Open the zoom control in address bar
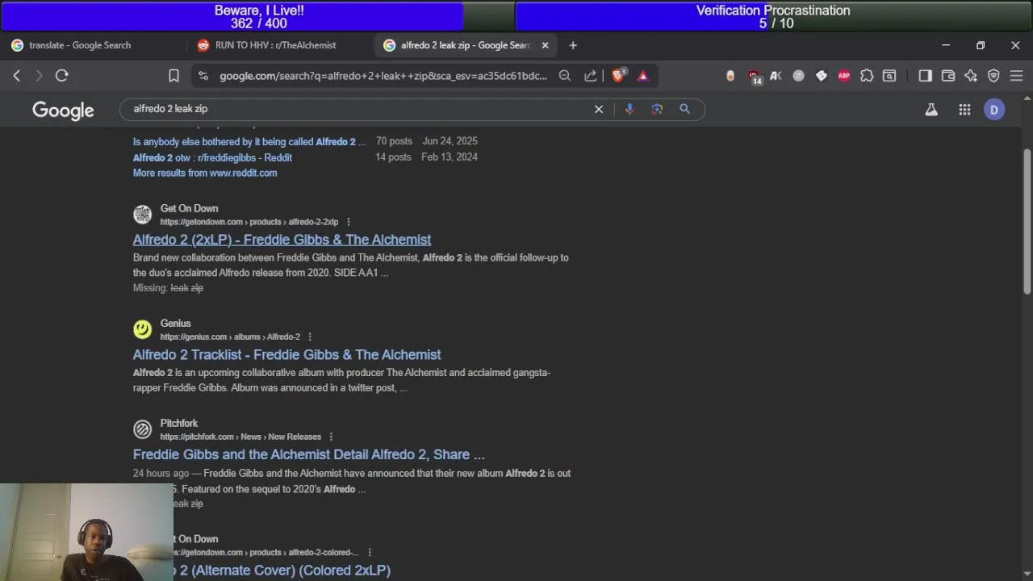Image resolution: width=1033 pixels, height=581 pixels. point(565,76)
